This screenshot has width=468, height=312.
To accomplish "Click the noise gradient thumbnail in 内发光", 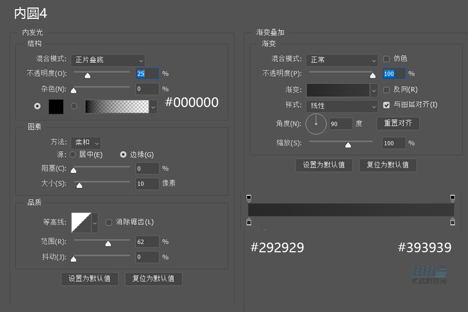I will pos(117,106).
